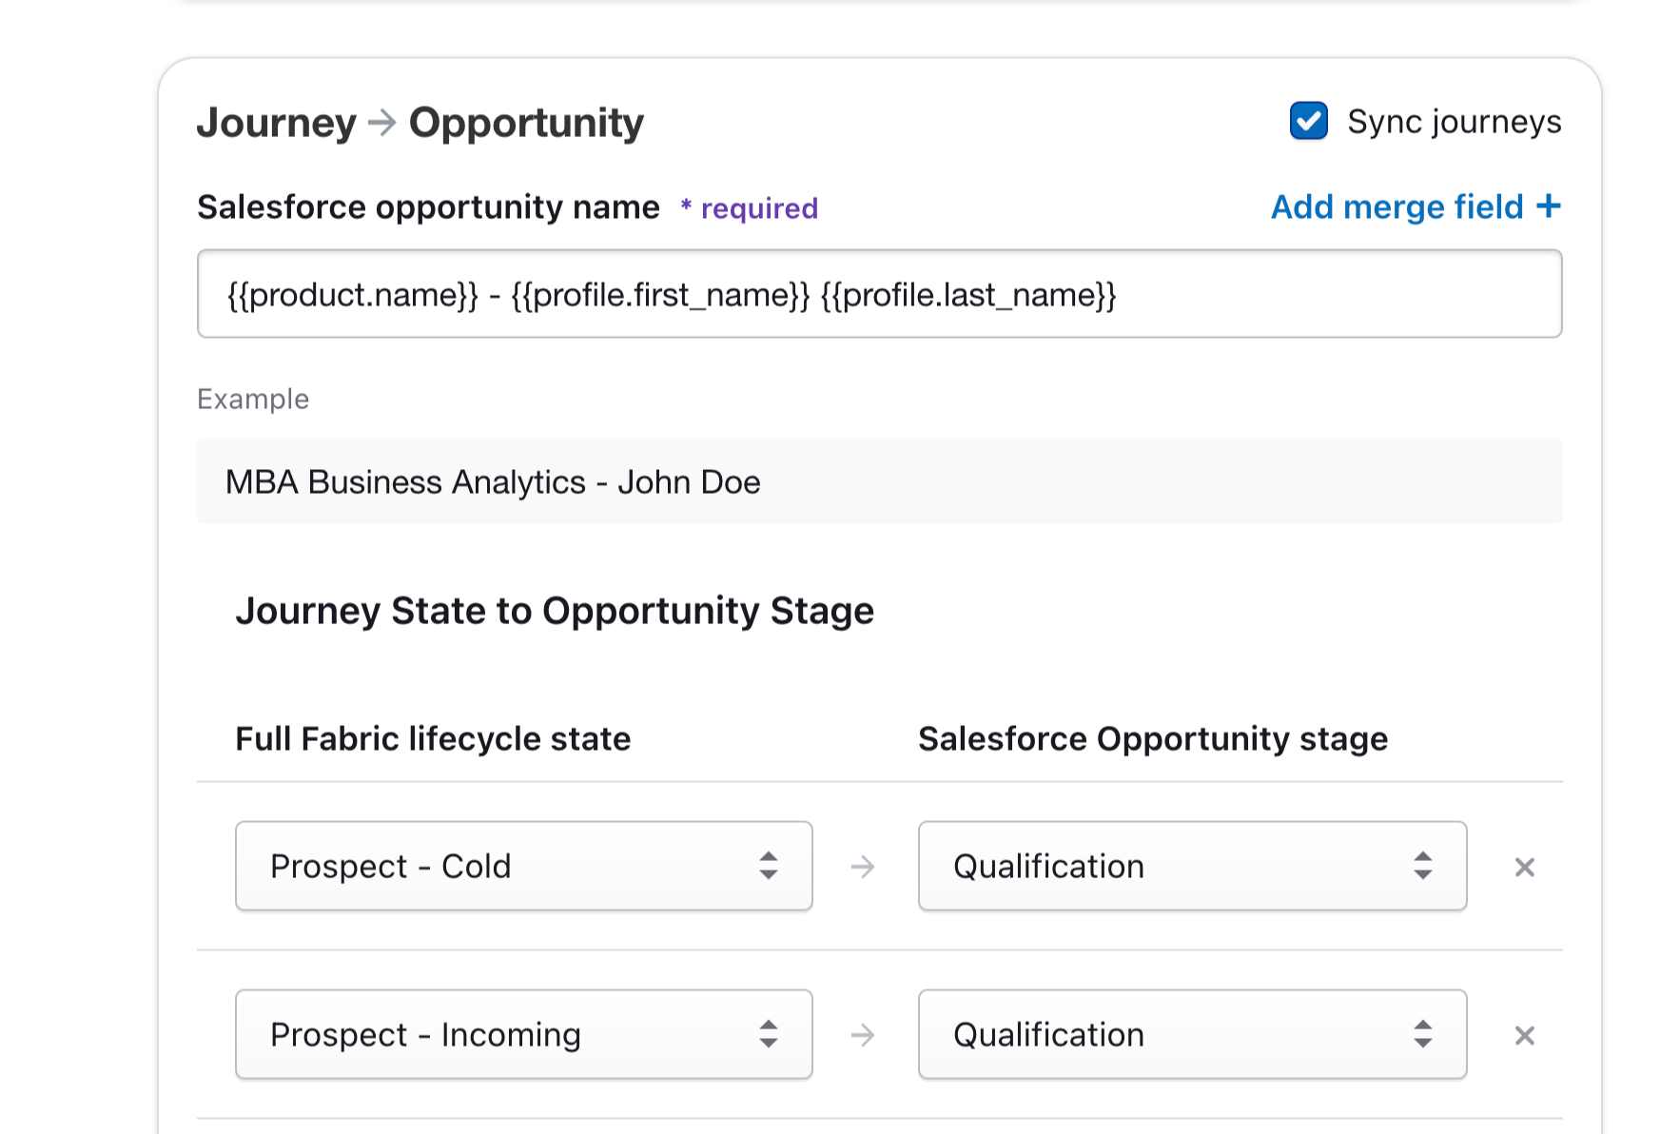
Task: Click arrow icon in Prospect - Cold row
Action: coord(863,867)
